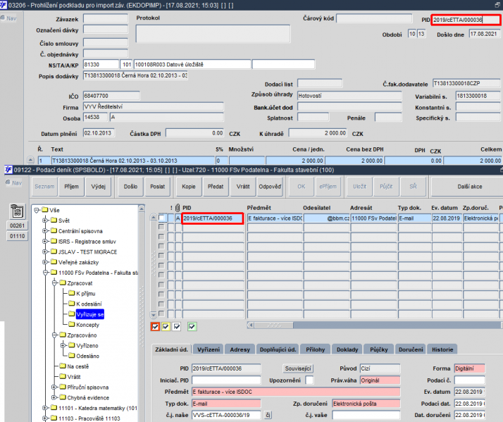Click the Nav icon in the Podací deník window
Image resolution: width=503 pixels, height=422 pixels.
[12, 182]
